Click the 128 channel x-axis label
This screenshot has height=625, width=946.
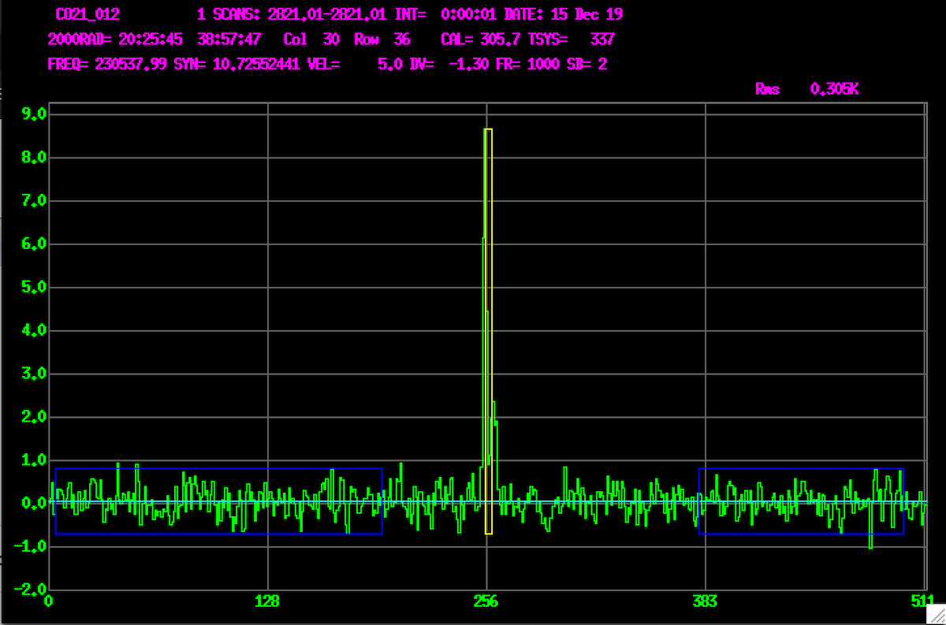point(268,602)
